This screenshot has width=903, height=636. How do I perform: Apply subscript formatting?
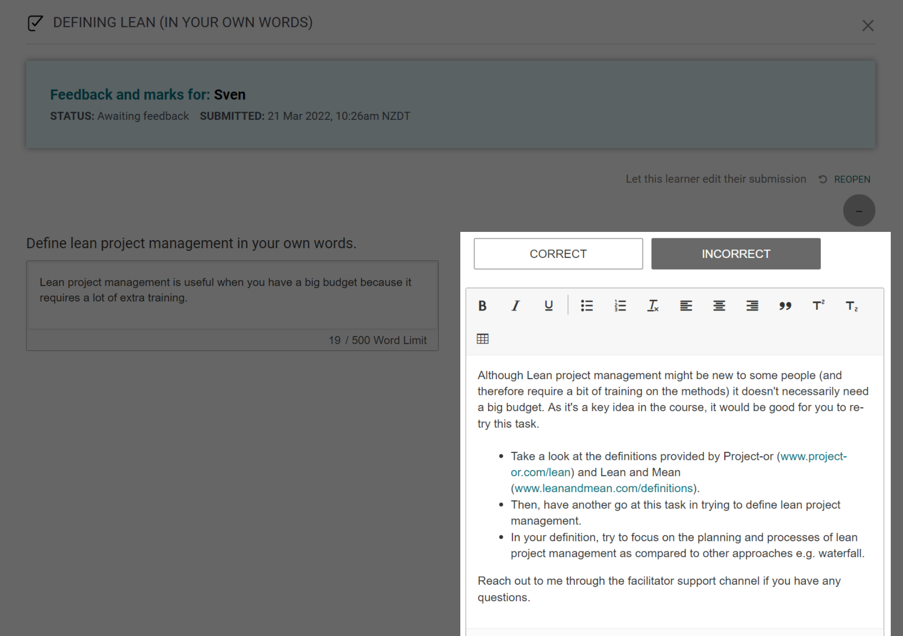(x=852, y=306)
